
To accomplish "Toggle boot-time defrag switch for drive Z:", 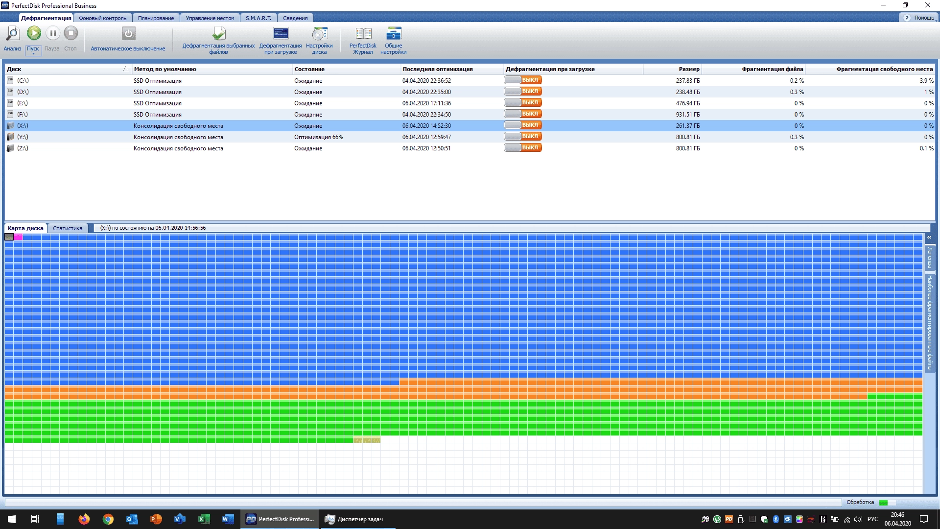I will coord(523,147).
